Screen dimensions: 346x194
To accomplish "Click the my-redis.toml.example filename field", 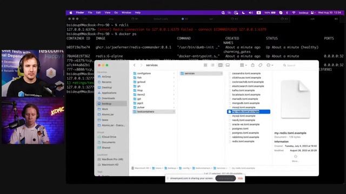I will pos(245,112).
